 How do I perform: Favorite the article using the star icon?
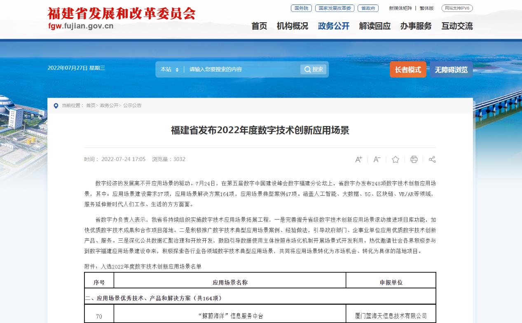[395, 159]
